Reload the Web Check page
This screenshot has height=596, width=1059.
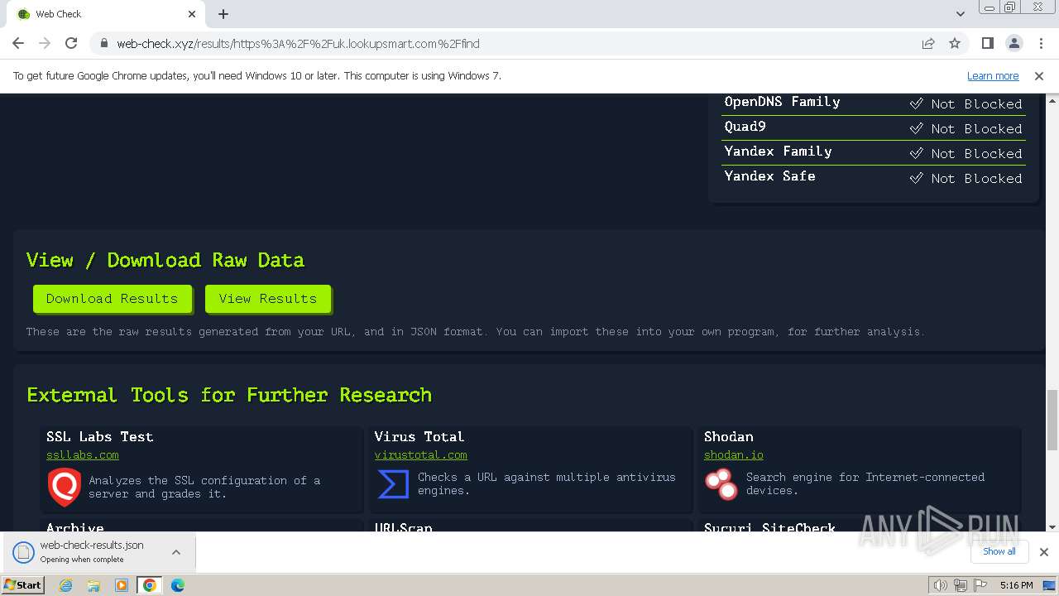[x=71, y=43]
